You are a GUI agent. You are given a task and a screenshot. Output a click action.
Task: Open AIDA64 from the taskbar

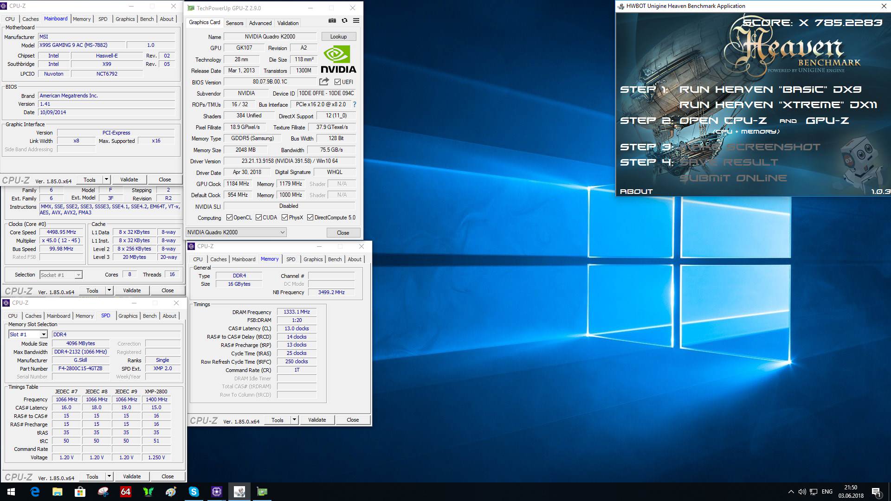126,492
